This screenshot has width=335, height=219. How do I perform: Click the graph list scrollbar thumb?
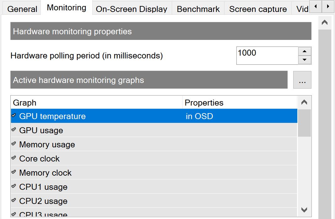[304, 123]
